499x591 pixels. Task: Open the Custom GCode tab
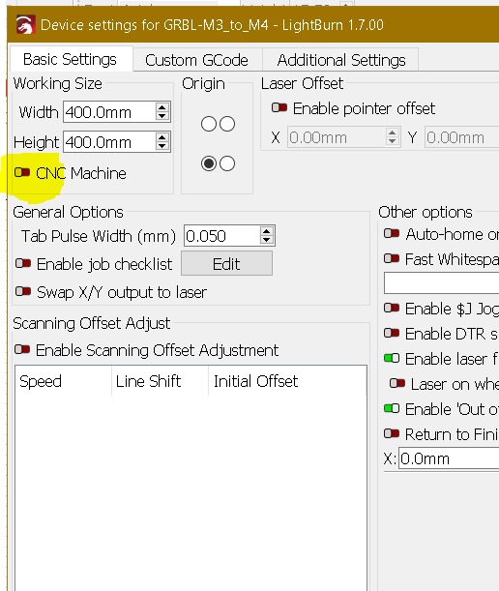196,60
